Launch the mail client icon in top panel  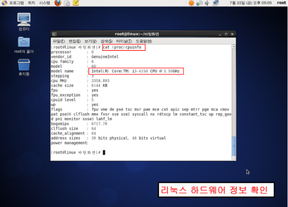[x=67, y=3]
